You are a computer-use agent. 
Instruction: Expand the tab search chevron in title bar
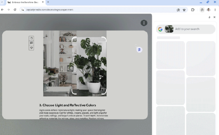click(3, 2)
